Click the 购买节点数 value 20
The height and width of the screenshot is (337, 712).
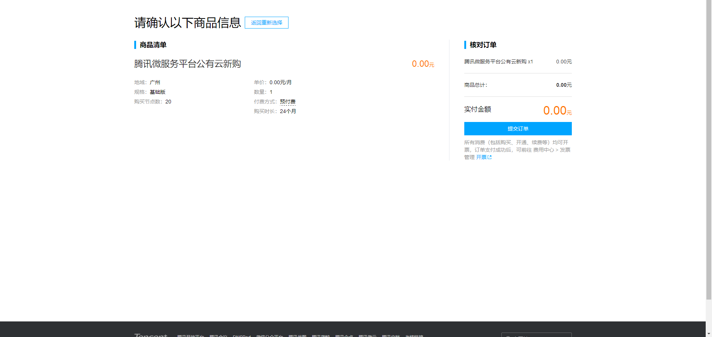coord(168,102)
